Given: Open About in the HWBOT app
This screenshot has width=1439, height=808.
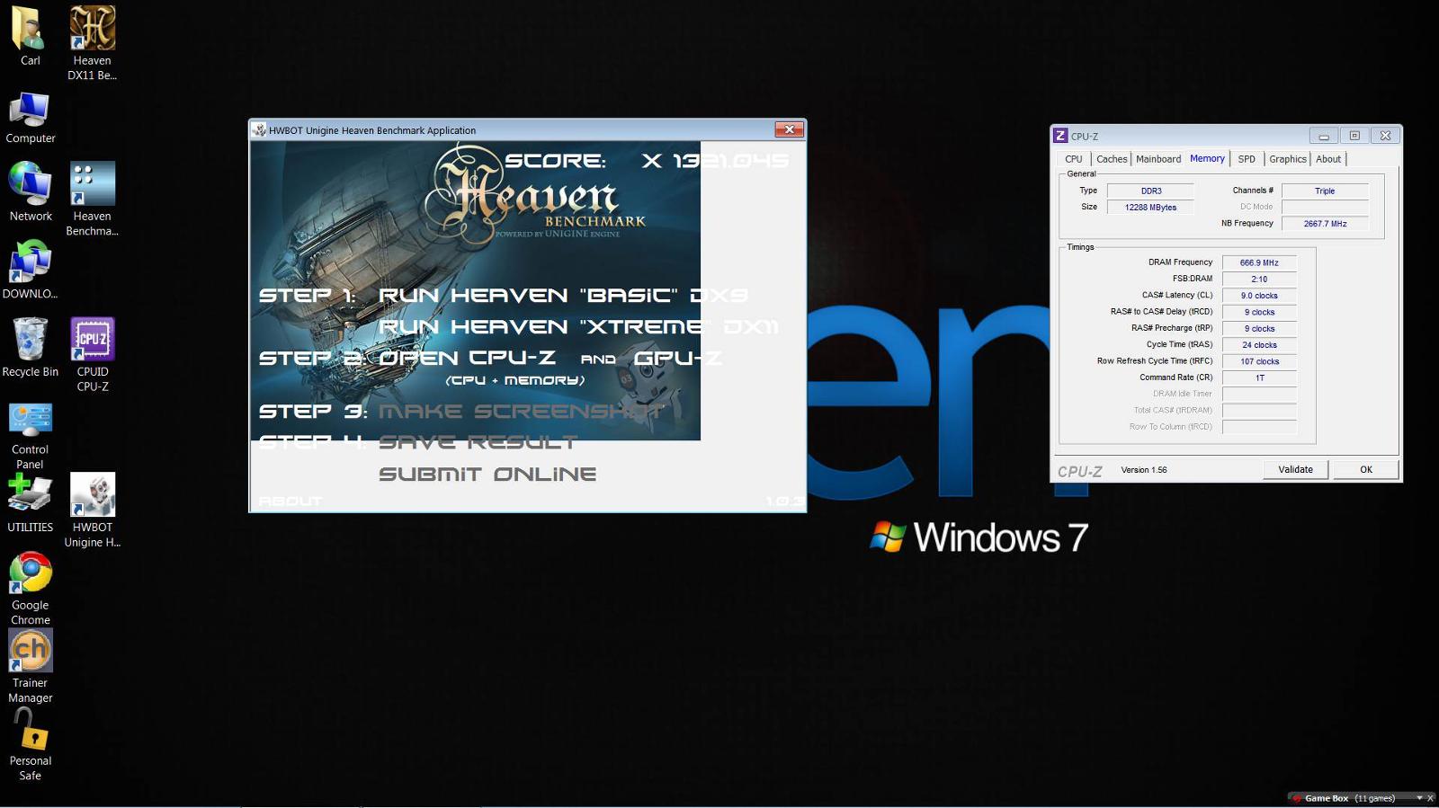Looking at the screenshot, I should tap(290, 501).
